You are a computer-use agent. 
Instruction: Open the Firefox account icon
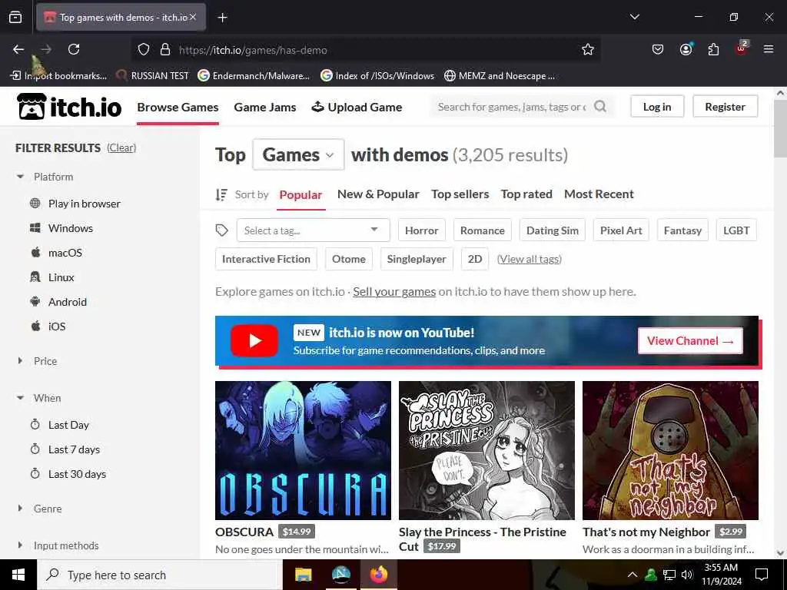pos(686,49)
